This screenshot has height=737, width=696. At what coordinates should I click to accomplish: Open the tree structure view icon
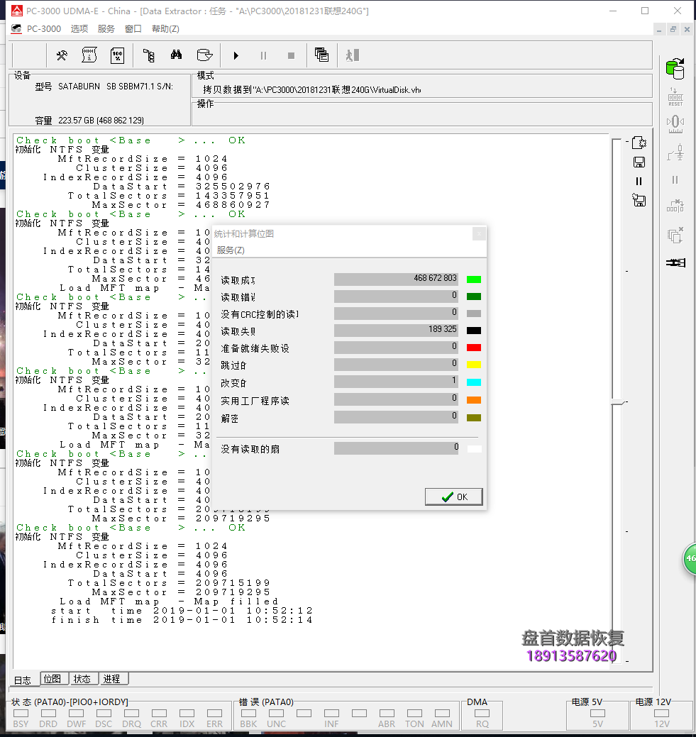148,55
